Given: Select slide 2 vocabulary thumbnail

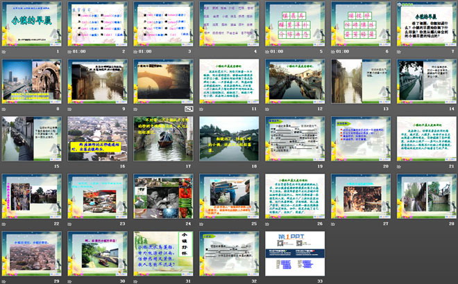Looking at the screenshot, I should [98, 24].
